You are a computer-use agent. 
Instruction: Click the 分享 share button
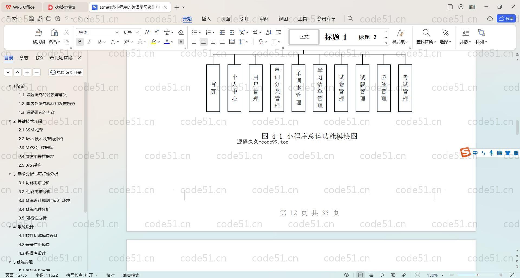(x=506, y=18)
